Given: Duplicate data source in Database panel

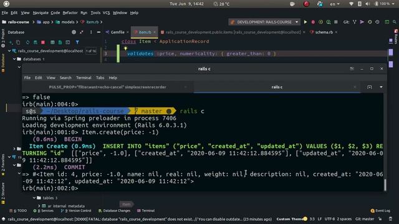Looking at the screenshot, I should pyautogui.click(x=18, y=42).
